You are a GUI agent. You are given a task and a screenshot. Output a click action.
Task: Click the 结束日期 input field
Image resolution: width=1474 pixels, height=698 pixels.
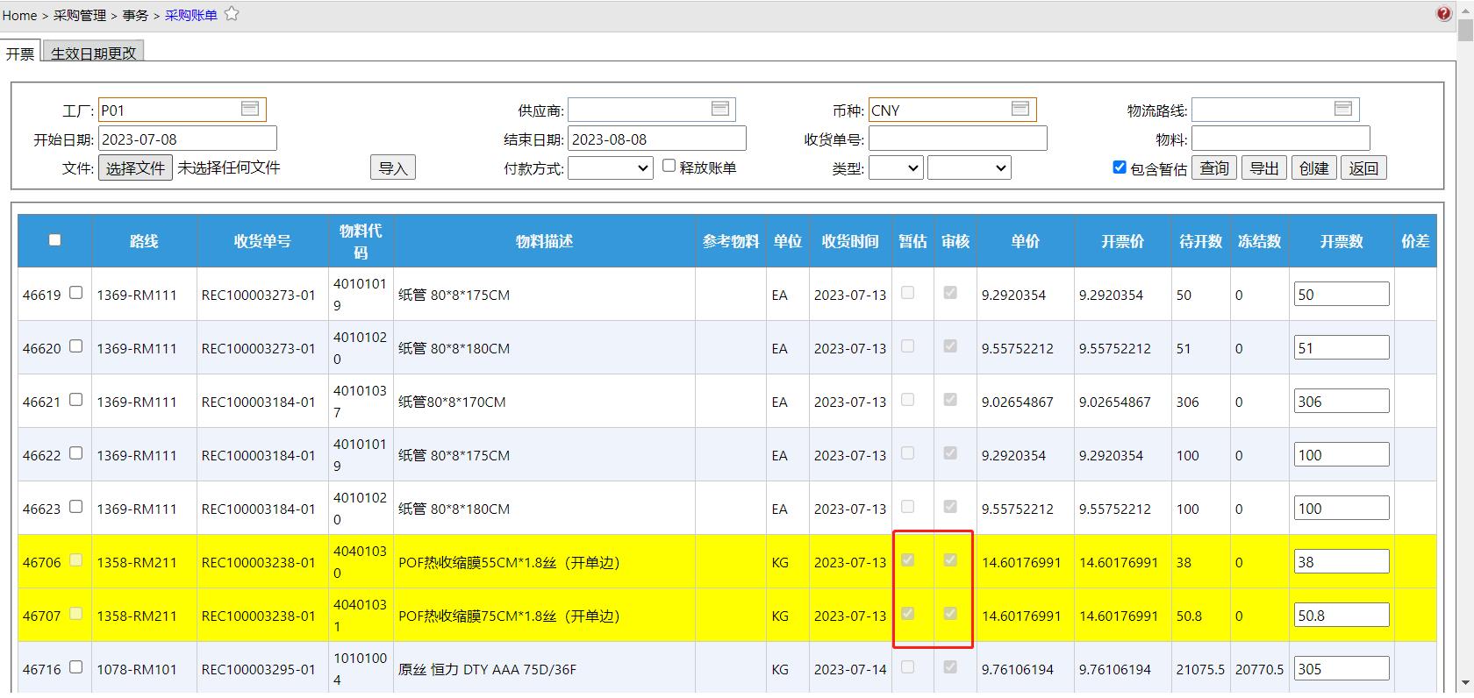pyautogui.click(x=657, y=139)
